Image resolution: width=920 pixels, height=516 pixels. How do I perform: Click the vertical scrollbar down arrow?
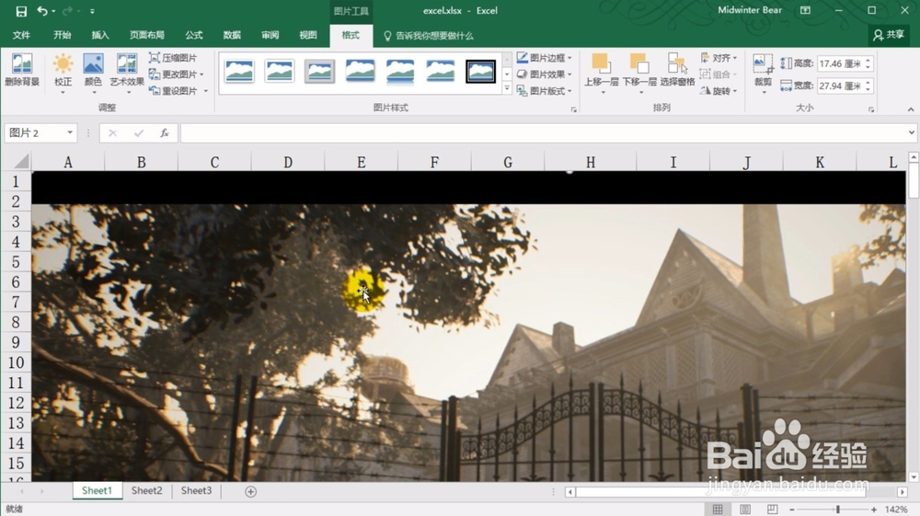(x=914, y=476)
